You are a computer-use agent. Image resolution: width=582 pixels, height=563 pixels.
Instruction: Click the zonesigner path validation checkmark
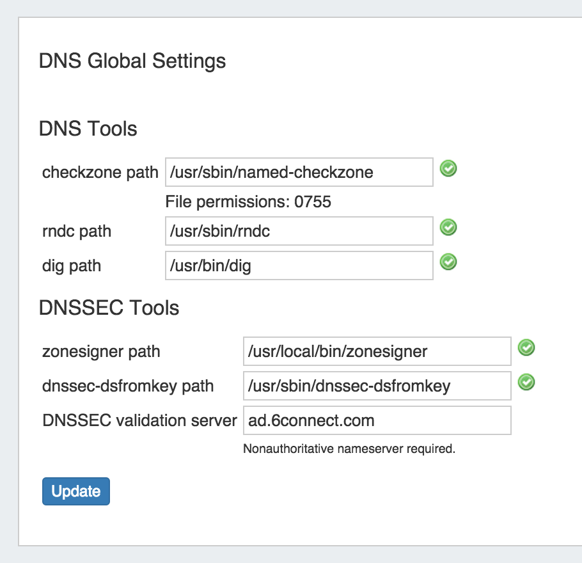coord(526,347)
